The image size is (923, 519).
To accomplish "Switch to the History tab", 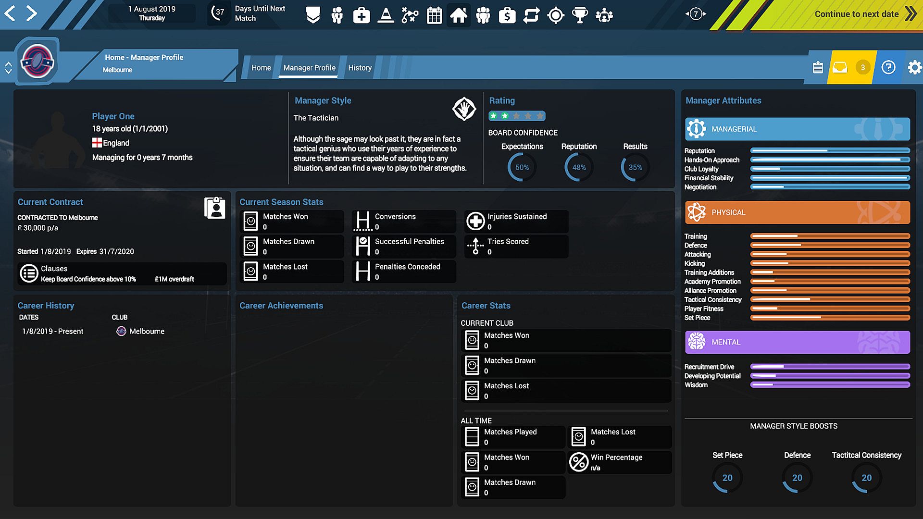I will pyautogui.click(x=360, y=68).
